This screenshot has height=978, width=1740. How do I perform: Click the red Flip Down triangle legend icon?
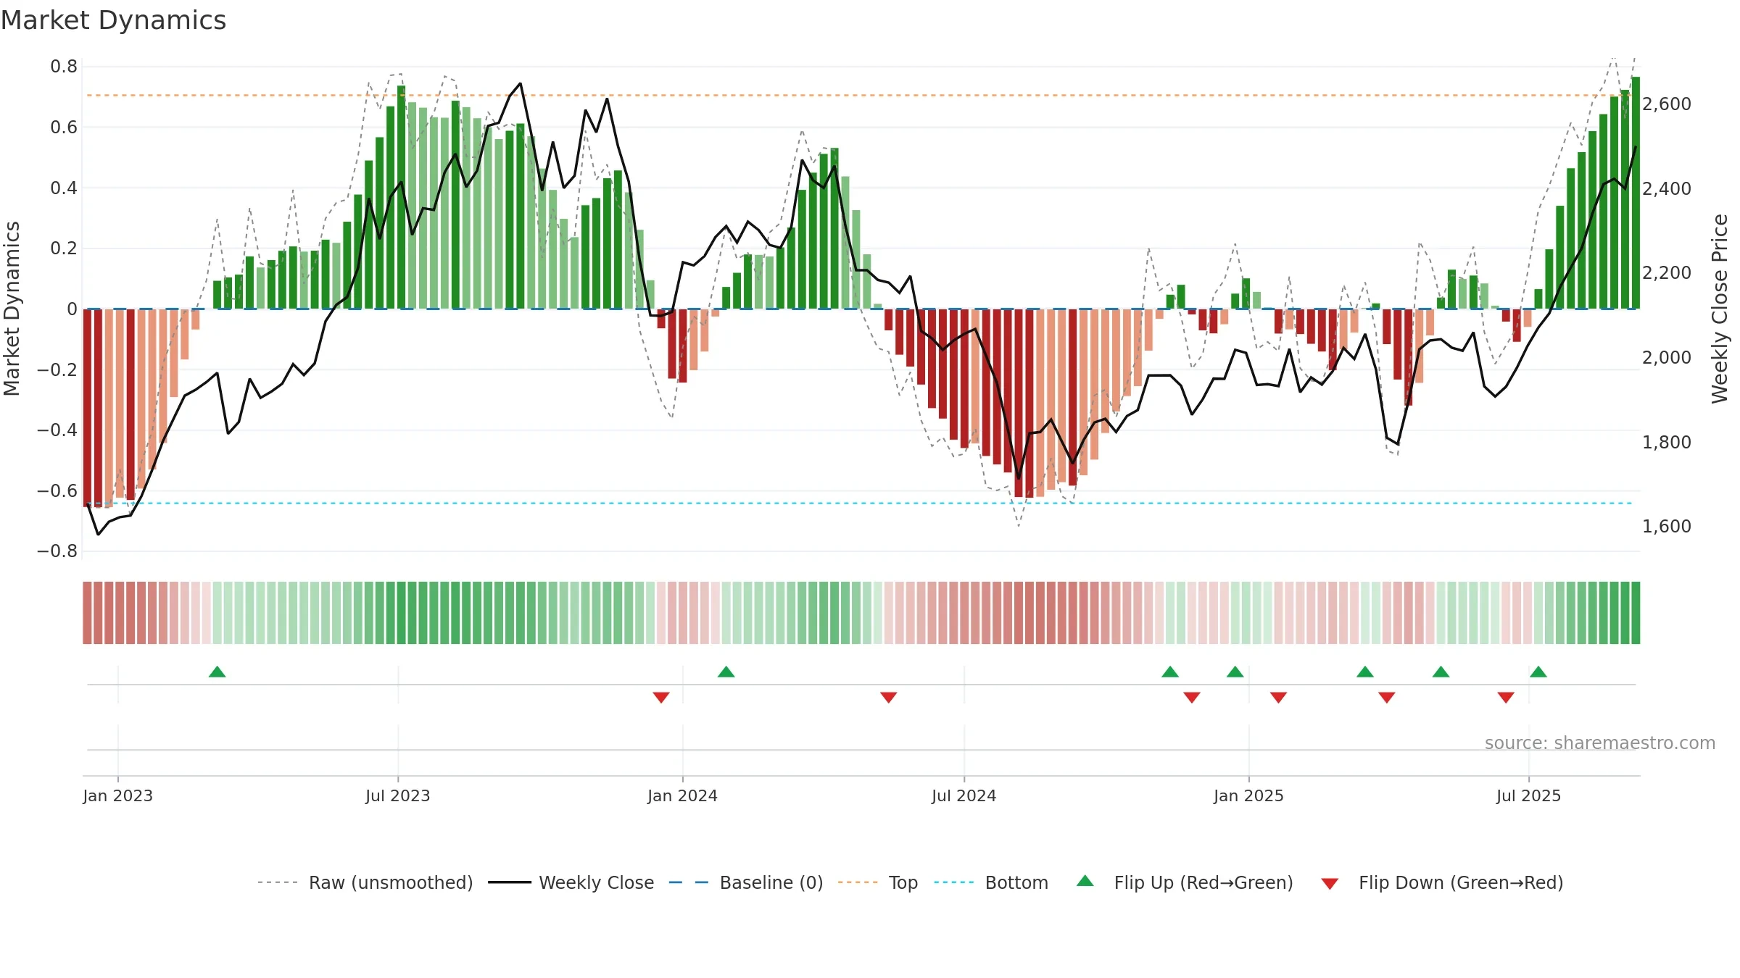[x=1330, y=884]
